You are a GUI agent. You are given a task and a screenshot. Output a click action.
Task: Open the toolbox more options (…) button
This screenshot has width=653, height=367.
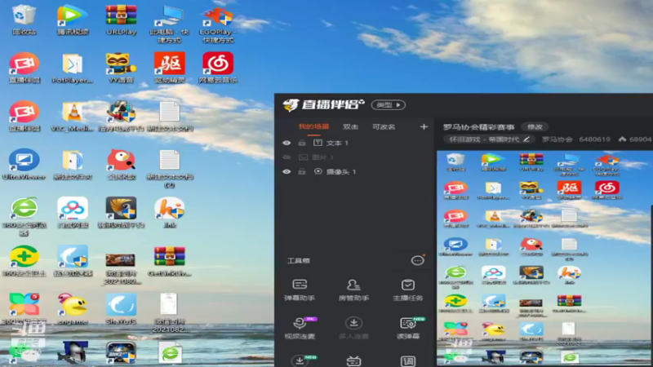[417, 260]
